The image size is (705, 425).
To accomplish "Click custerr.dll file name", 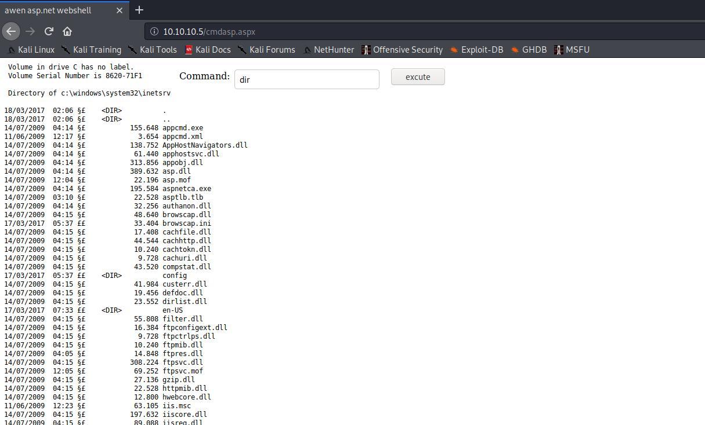I will (x=185, y=284).
